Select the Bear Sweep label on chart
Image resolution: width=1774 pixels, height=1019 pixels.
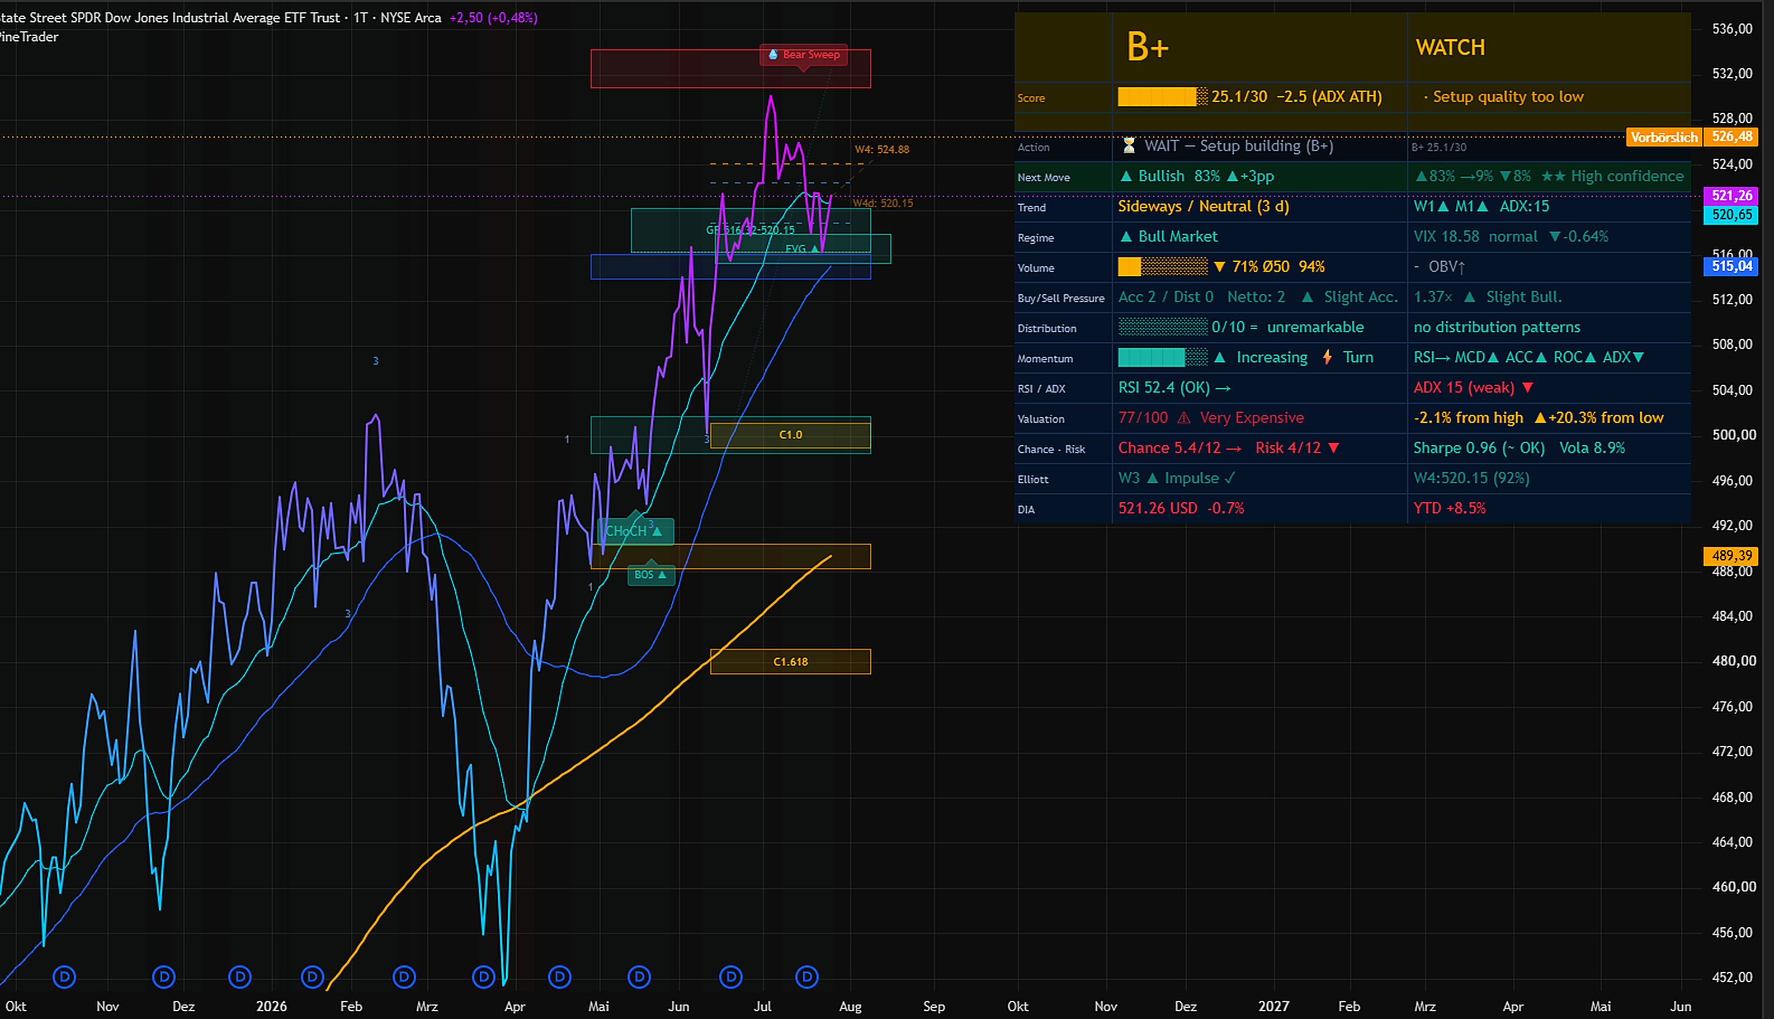pyautogui.click(x=804, y=55)
